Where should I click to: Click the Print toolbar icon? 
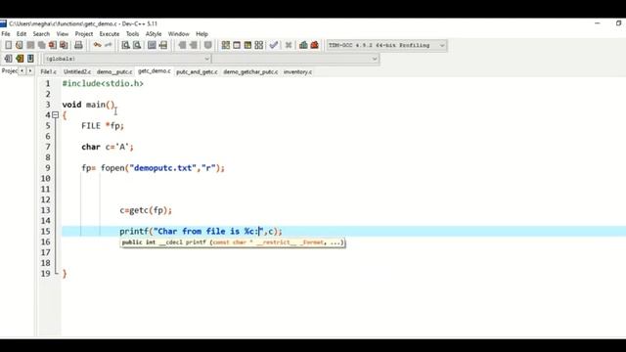[78, 45]
